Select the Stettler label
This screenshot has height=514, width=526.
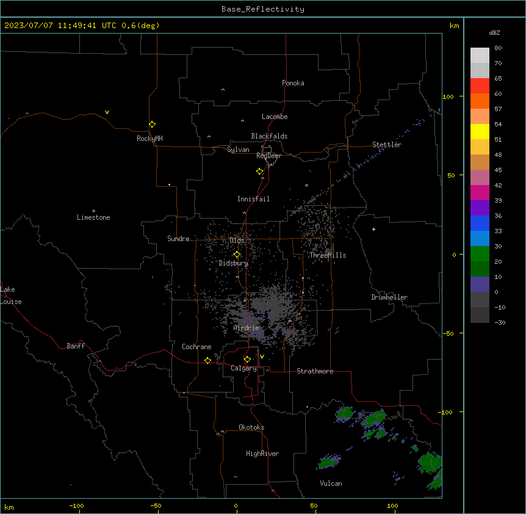[x=387, y=145]
